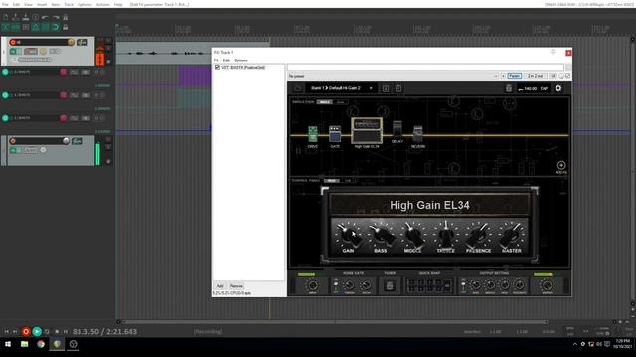Open the Track menu
636x357 pixels.
click(69, 4)
